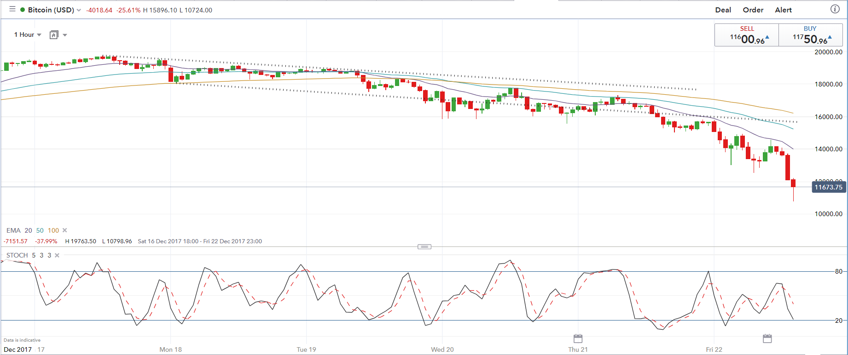The width and height of the screenshot is (848, 355).
Task: Click the Thu 21 date label
Action: tap(578, 349)
